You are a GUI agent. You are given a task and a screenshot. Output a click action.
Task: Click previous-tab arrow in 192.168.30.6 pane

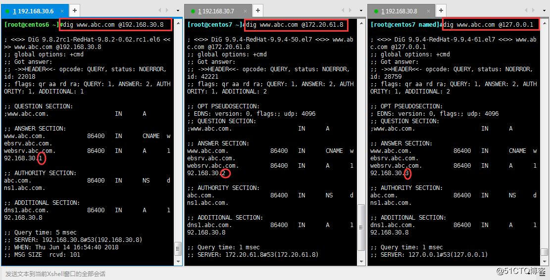pyautogui.click(x=159, y=10)
